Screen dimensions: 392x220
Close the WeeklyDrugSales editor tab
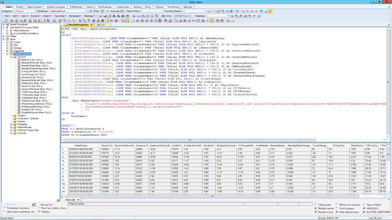click(x=91, y=25)
